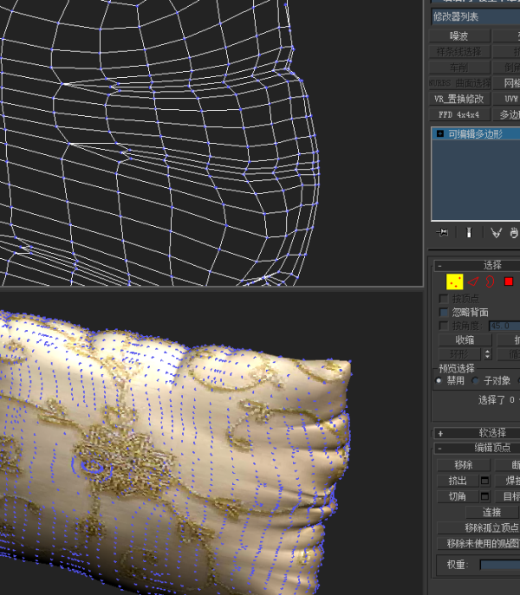Open the 修改器列表 dropdown

click(476, 16)
